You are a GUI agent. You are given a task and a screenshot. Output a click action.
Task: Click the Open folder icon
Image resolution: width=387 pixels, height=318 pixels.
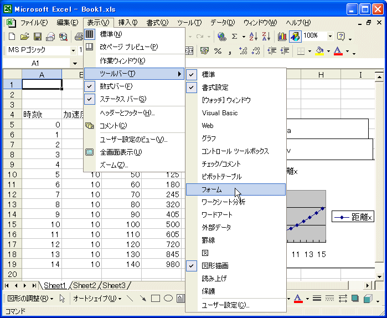click(x=25, y=37)
